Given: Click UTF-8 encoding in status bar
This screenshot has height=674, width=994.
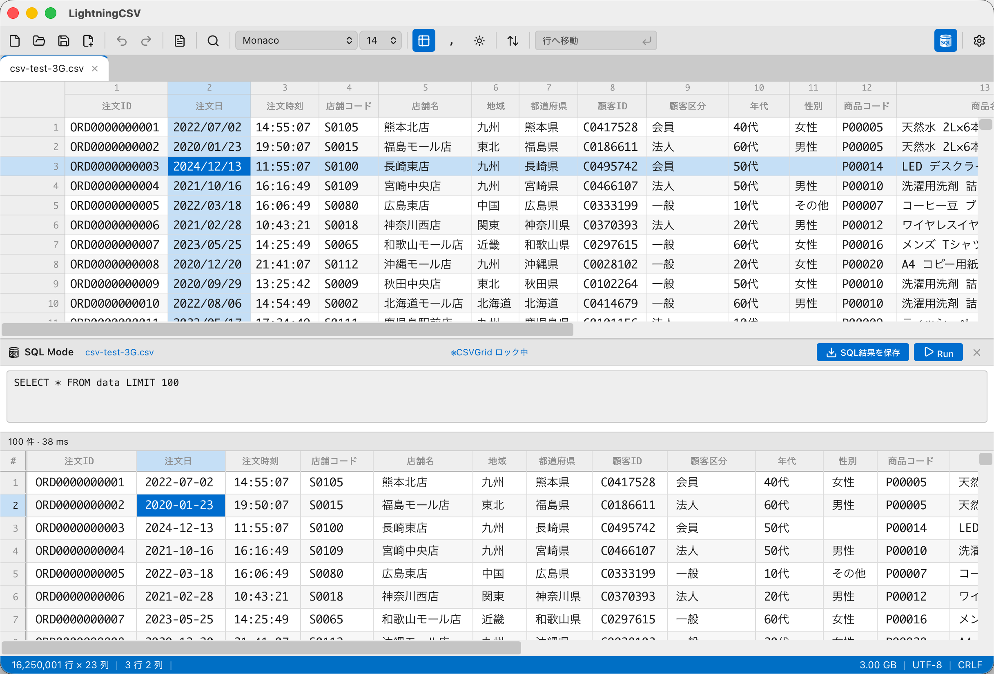Looking at the screenshot, I should click(927, 665).
